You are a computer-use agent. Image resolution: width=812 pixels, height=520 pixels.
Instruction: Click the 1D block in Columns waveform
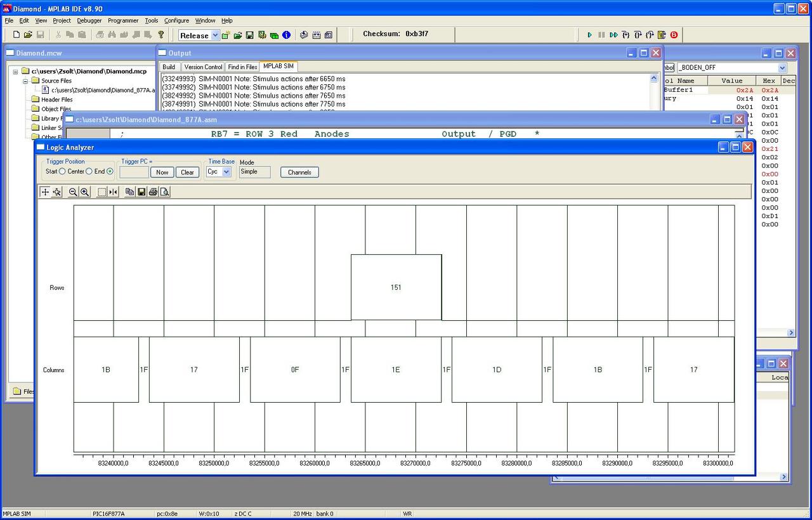[x=497, y=370]
